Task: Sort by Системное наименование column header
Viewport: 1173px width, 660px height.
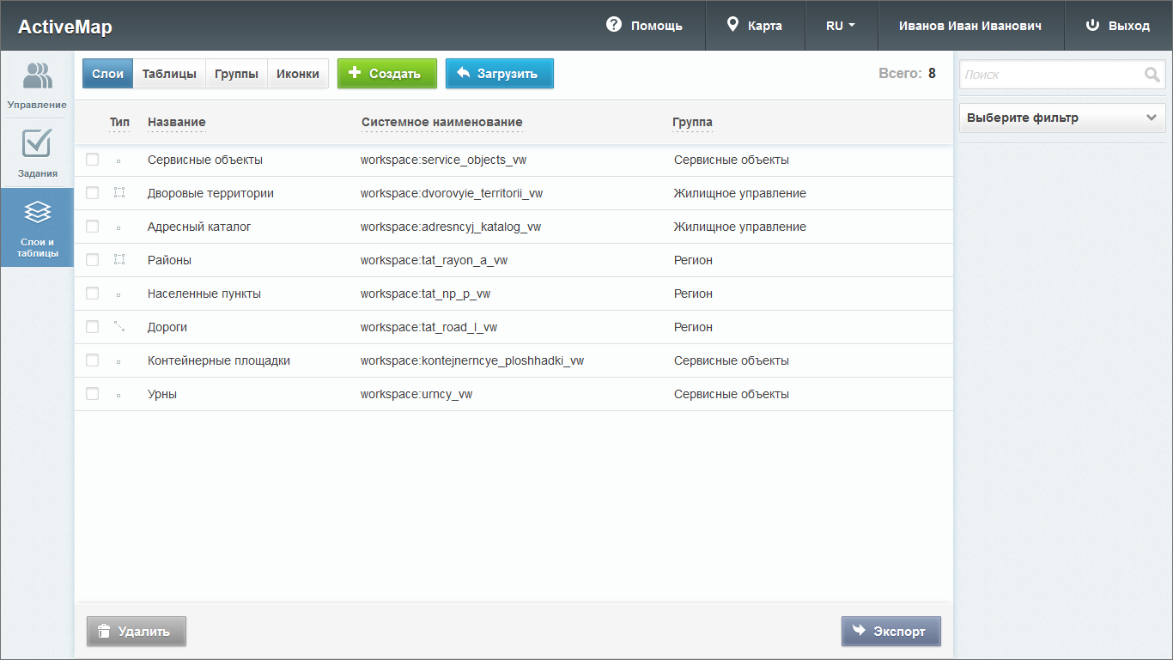Action: 441,122
